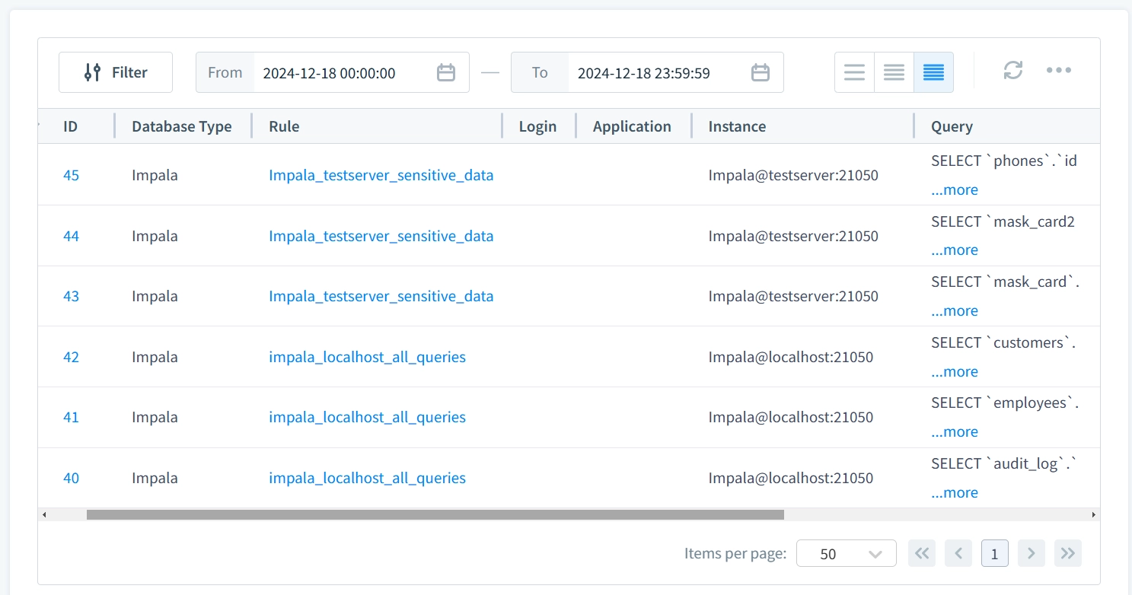The width and height of the screenshot is (1132, 595).
Task: Open the From date calendar picker
Action: [x=446, y=72]
